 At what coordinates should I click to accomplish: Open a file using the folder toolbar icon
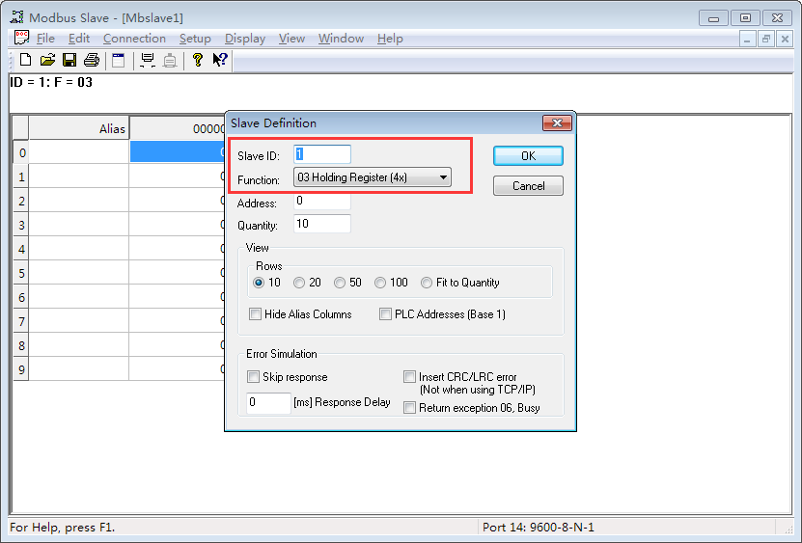47,60
